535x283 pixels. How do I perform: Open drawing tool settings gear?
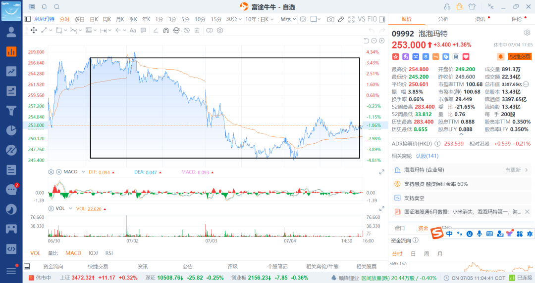[x=220, y=30]
